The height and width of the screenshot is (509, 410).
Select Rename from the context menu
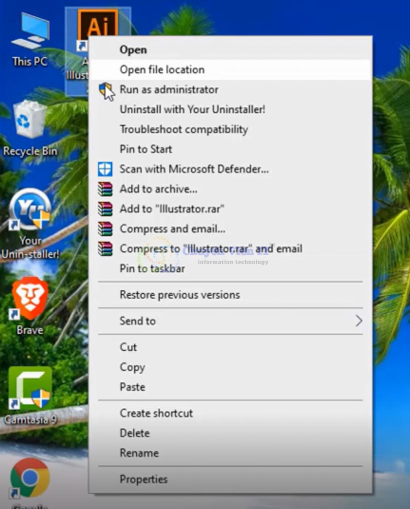pos(139,453)
